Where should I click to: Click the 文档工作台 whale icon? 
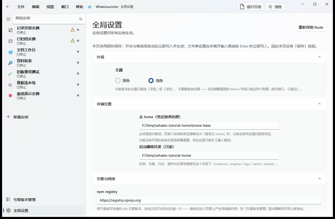tap(10, 52)
